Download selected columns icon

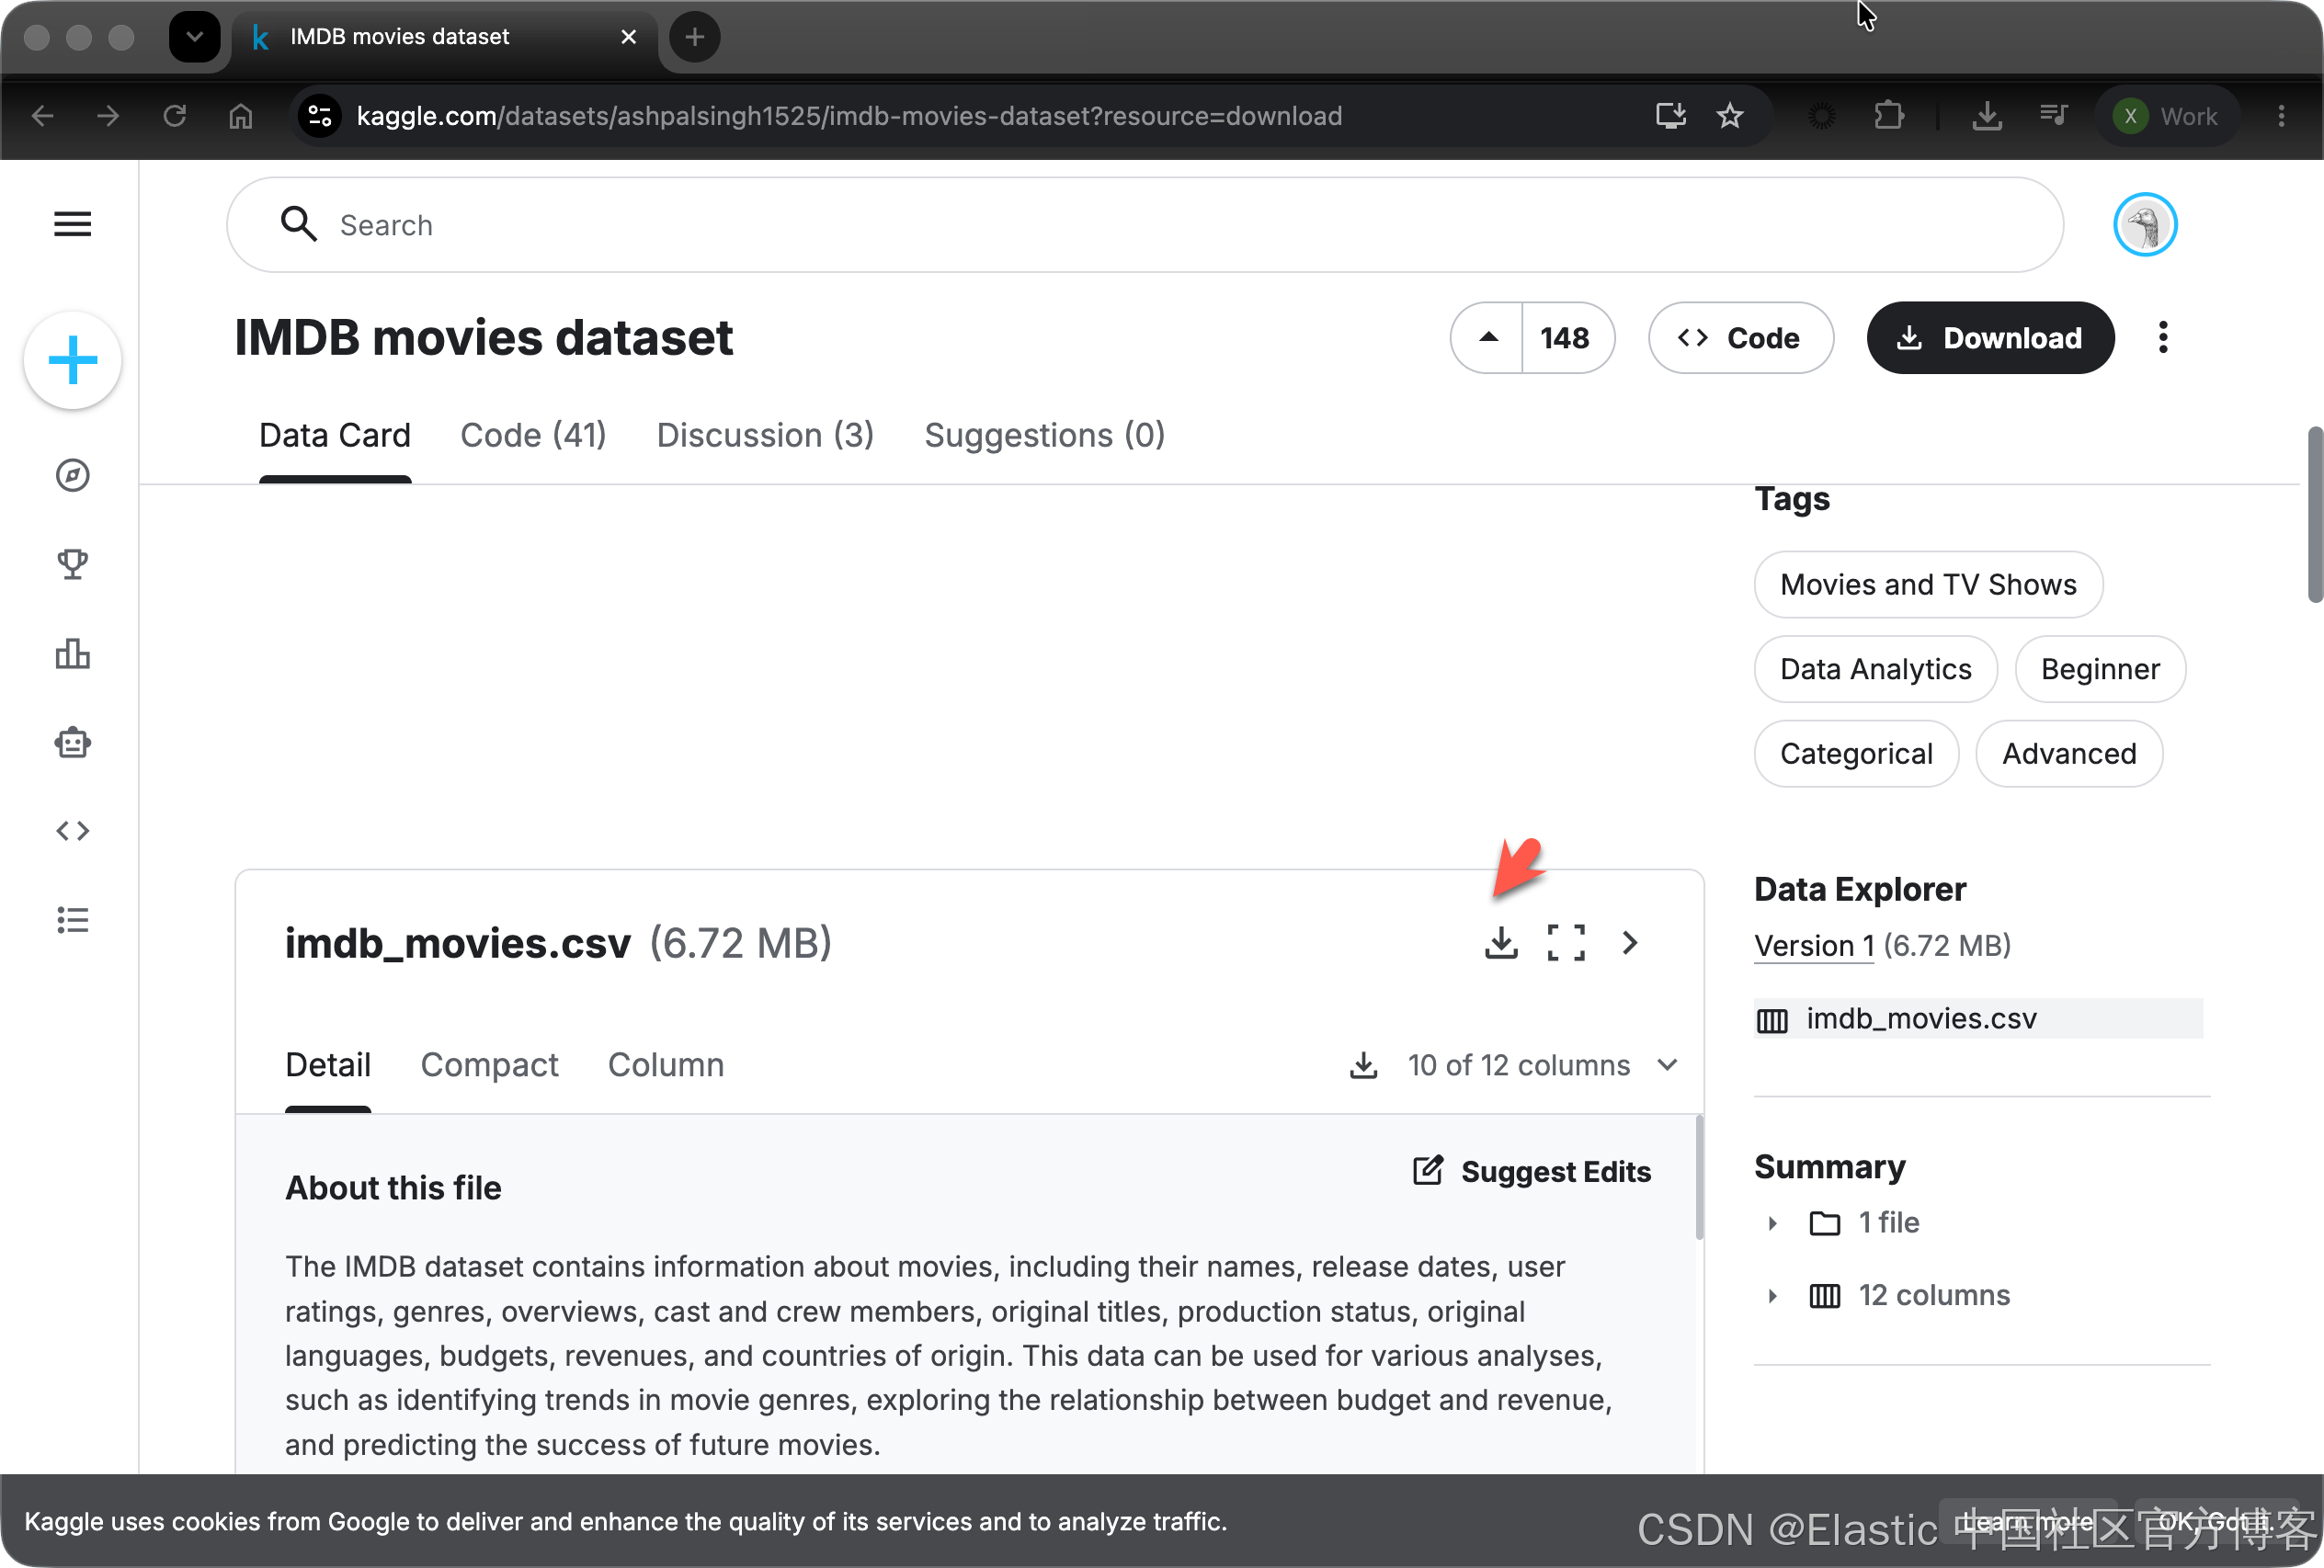1363,1065
